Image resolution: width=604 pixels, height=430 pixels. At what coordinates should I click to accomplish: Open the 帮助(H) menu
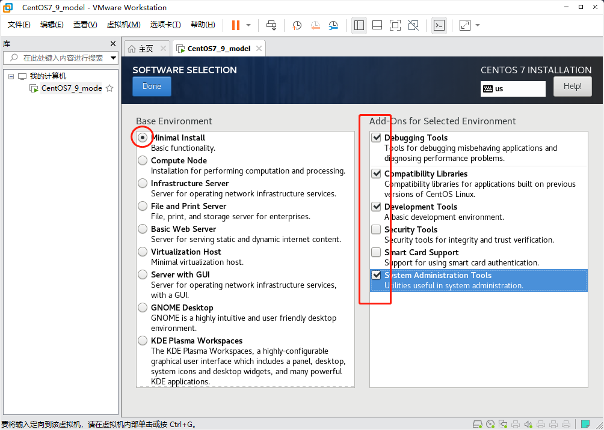203,25
